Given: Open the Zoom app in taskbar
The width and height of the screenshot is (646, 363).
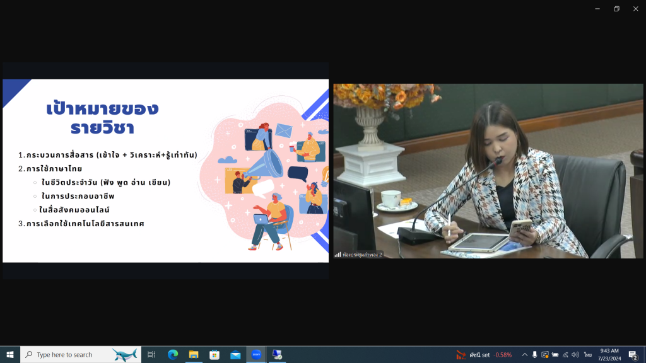Looking at the screenshot, I should point(256,355).
